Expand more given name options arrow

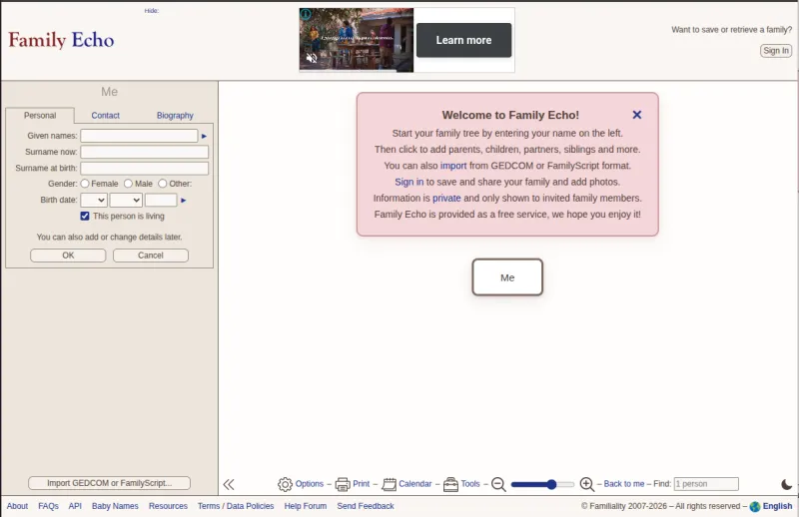(x=204, y=136)
